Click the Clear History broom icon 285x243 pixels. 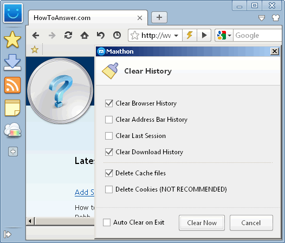[111, 71]
